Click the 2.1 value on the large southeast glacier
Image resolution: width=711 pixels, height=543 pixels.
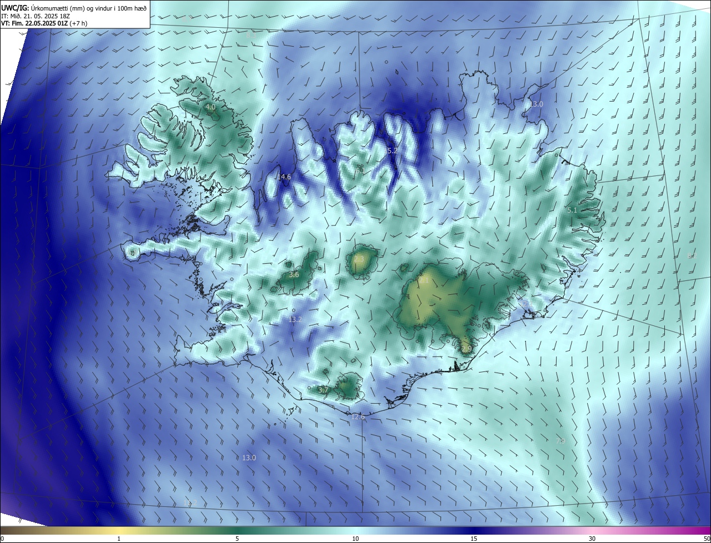424,280
